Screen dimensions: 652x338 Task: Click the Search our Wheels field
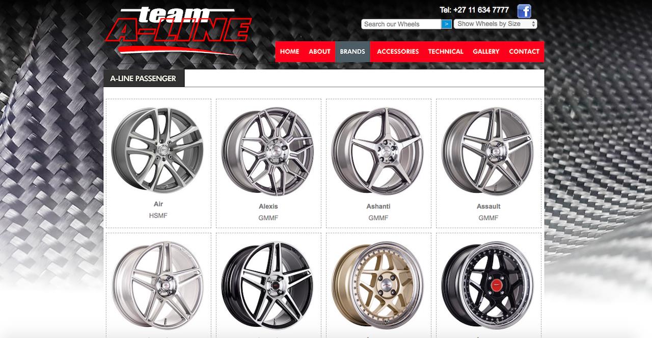point(401,24)
